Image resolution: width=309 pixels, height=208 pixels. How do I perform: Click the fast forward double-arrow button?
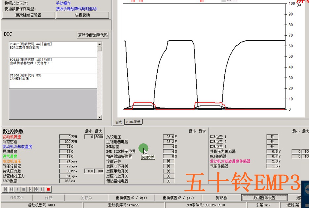coord(36,189)
